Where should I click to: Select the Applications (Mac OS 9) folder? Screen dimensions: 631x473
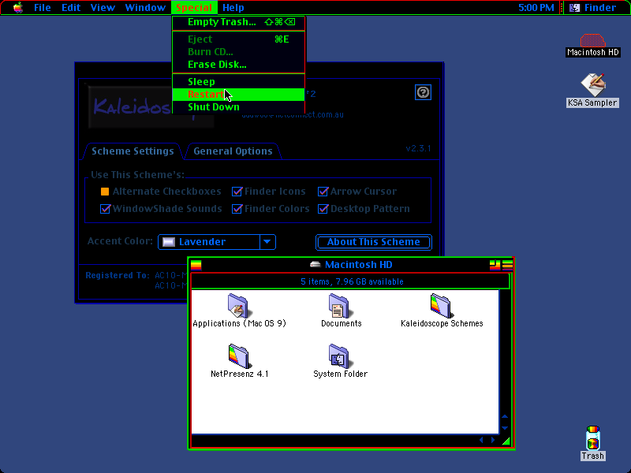point(238,306)
